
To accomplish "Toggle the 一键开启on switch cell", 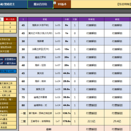I will point(10,63).
